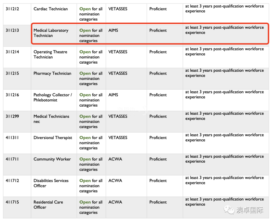272x222 pixels.
Task: Click AIMS in the Medical Laboratory Technician row
Action: click(x=113, y=30)
